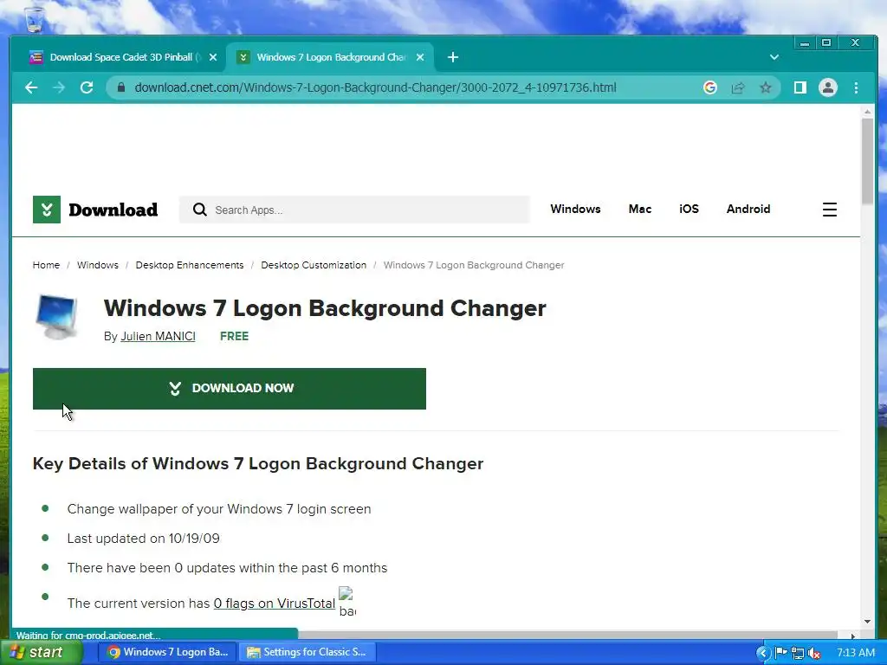This screenshot has width=887, height=665.
Task: Click the page title Windows 7 Logon Background Changer
Action: tap(325, 309)
